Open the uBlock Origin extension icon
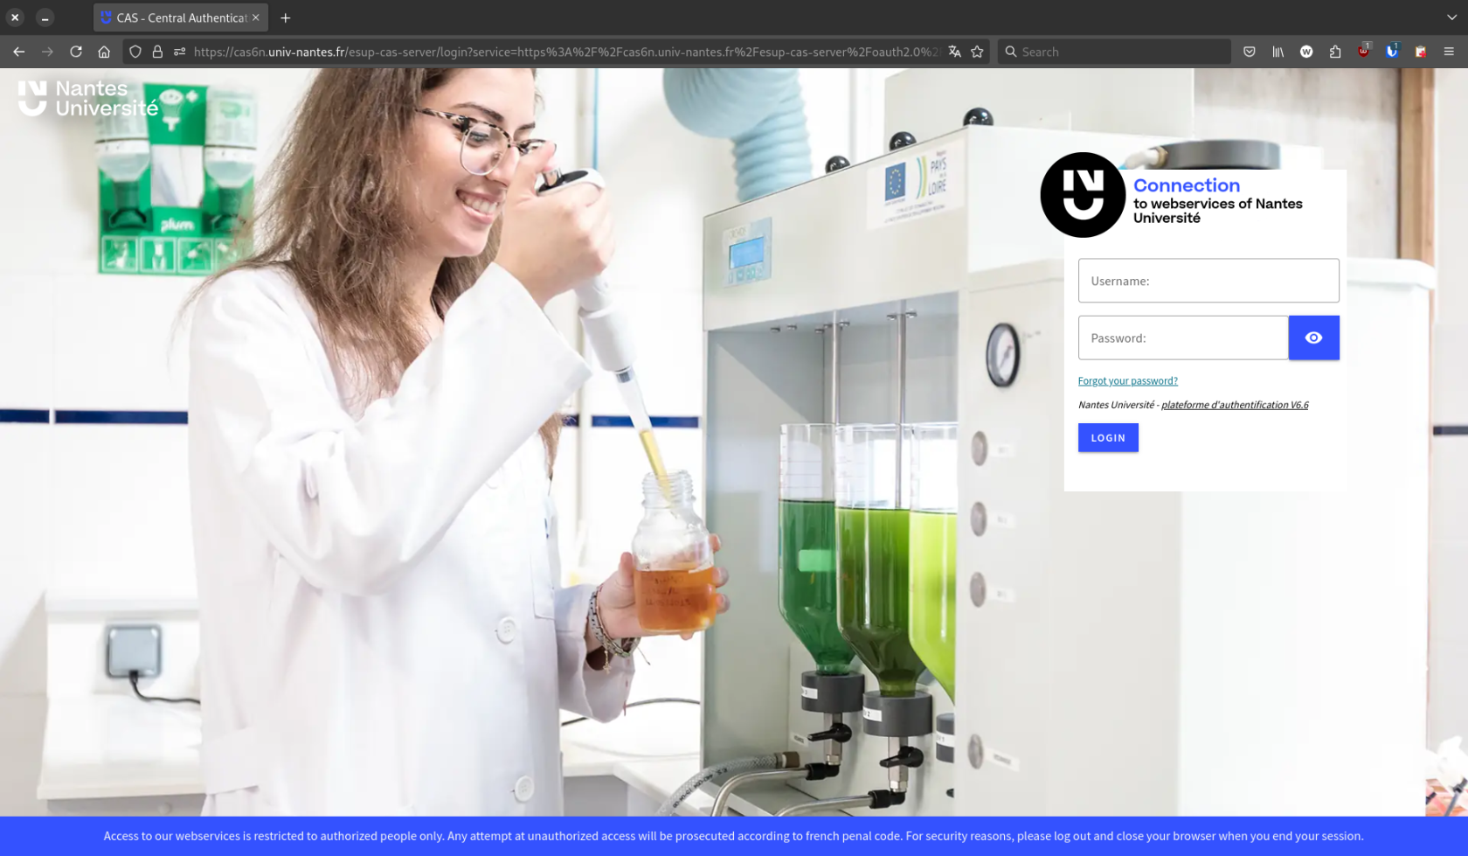 1363,52
